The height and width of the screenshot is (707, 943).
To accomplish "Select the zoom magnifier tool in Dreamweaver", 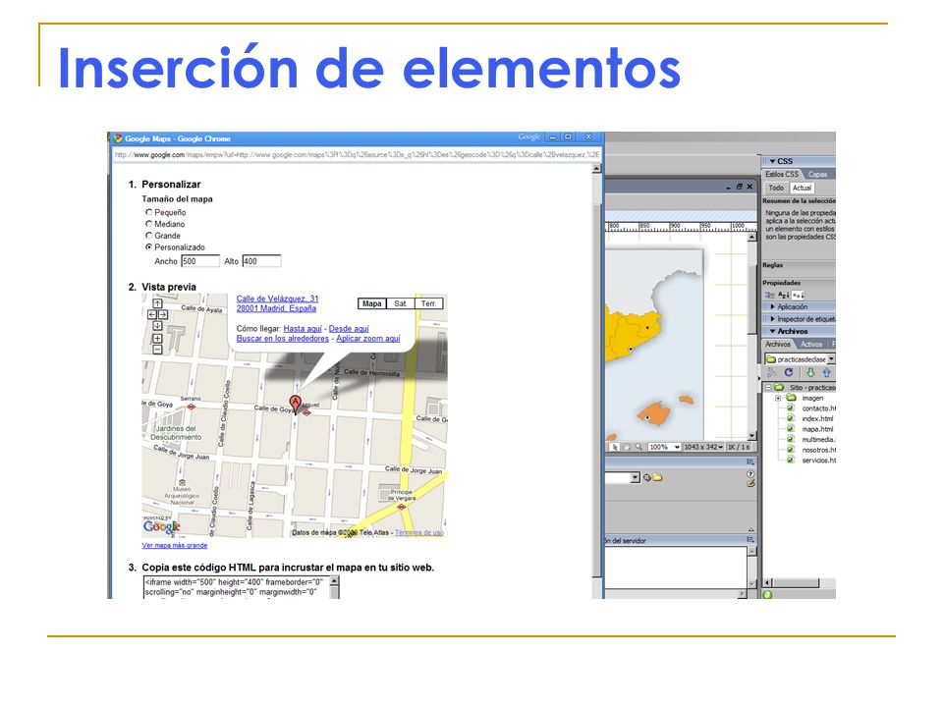I will [638, 447].
